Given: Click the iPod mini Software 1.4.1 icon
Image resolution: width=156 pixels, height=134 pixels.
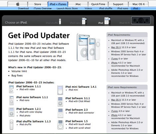Looking at the screenshot, I should [x=60, y=90].
